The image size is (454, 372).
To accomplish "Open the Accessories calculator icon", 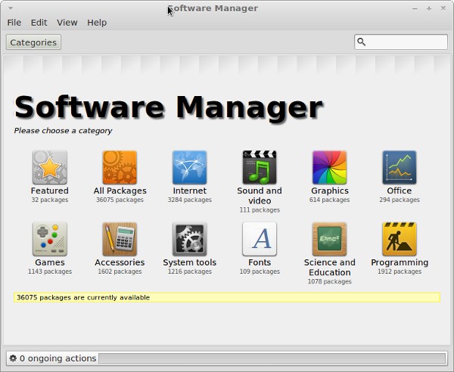I will (x=120, y=239).
